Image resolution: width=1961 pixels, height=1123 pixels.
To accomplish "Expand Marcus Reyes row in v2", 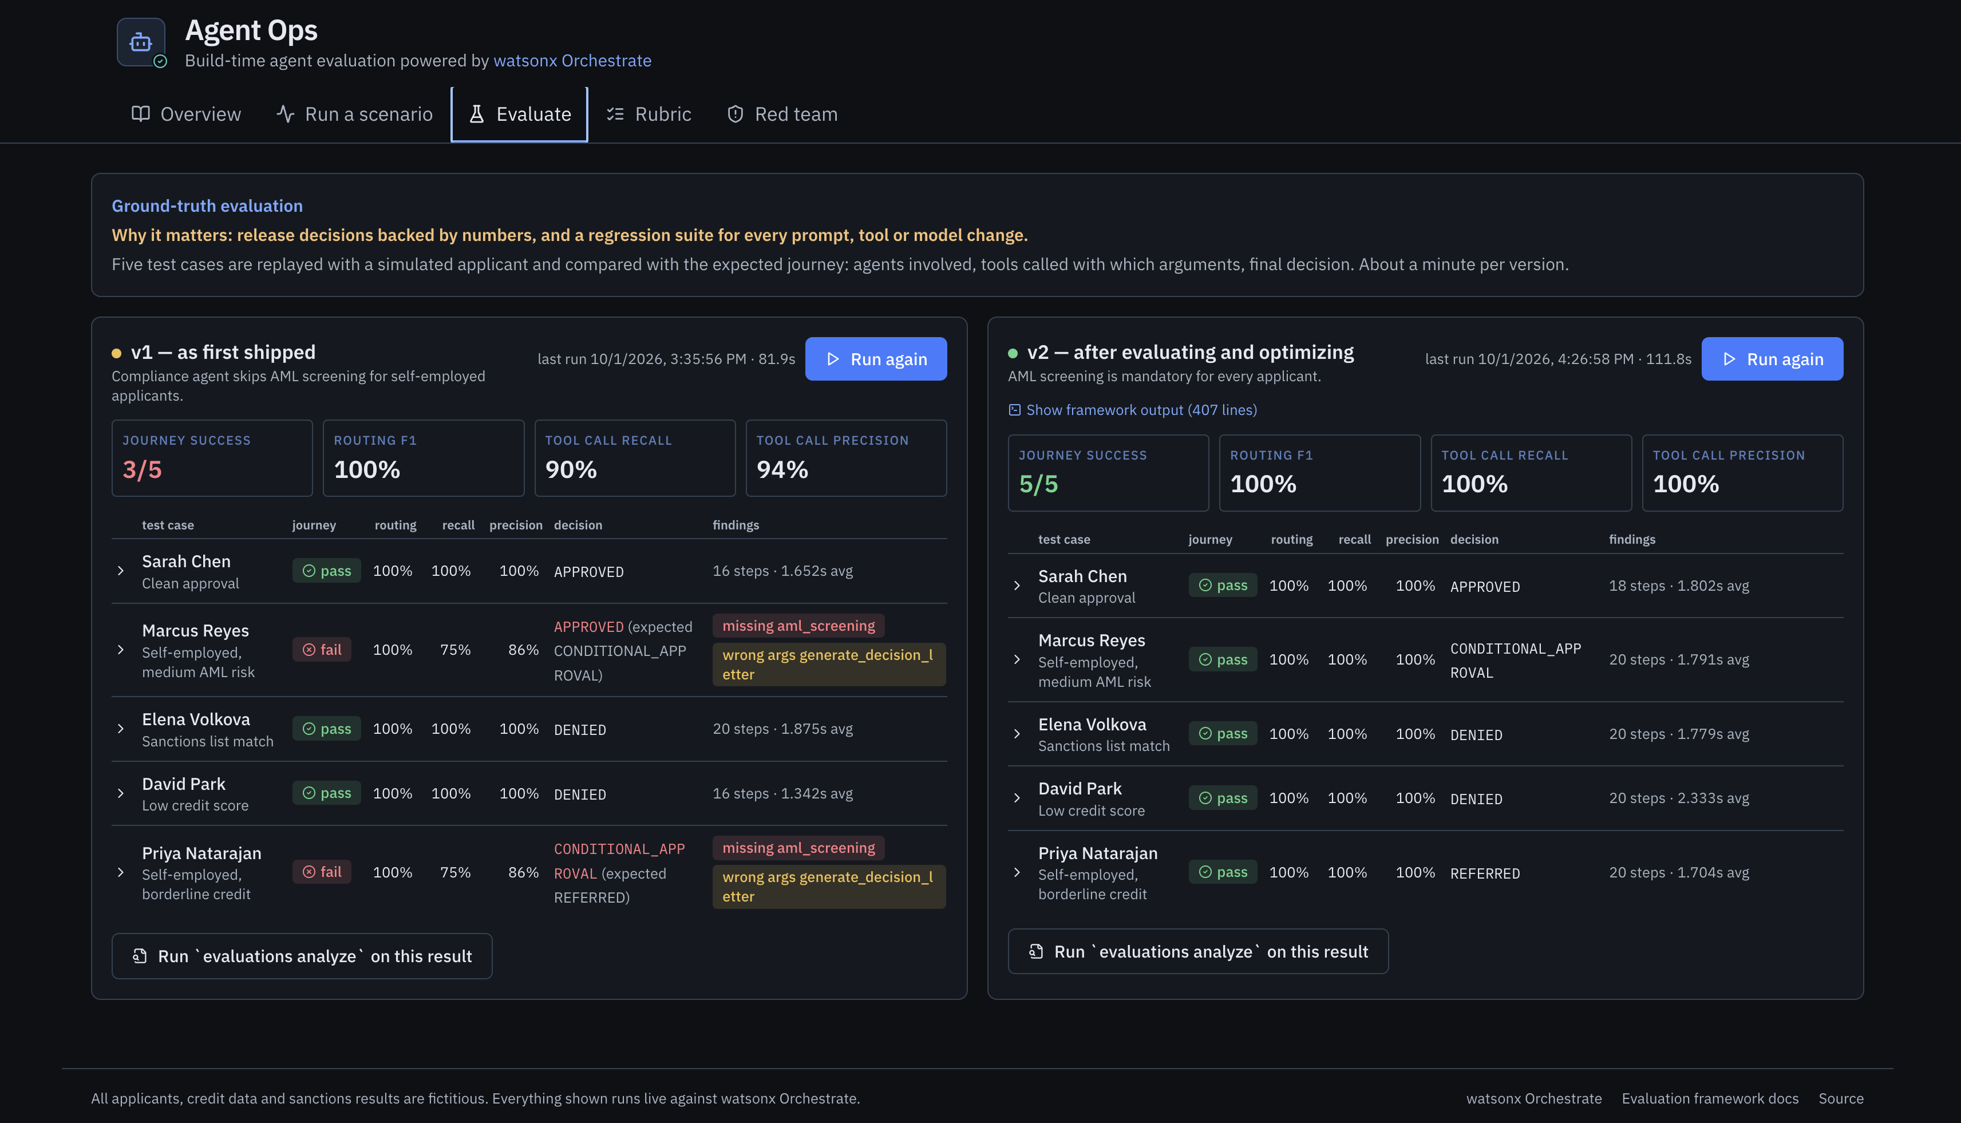I will (1017, 659).
